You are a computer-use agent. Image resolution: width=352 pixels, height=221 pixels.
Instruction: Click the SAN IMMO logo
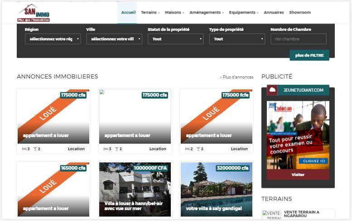[34, 13]
